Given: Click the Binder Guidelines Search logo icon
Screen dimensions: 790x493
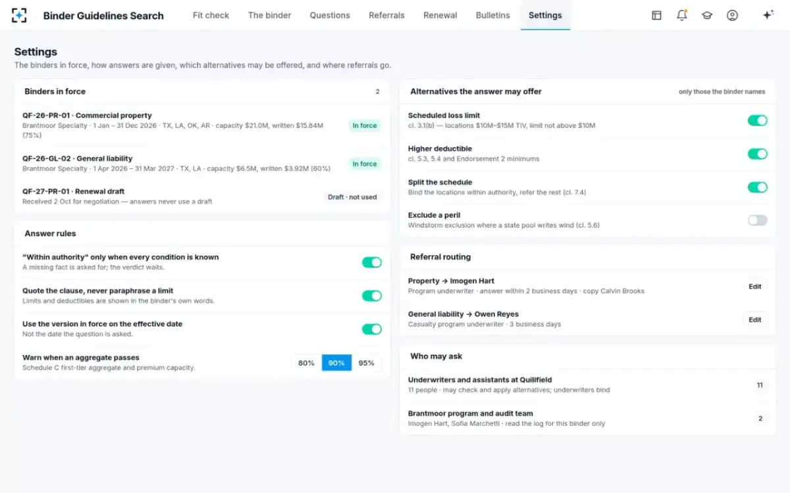Looking at the screenshot, I should (19, 15).
